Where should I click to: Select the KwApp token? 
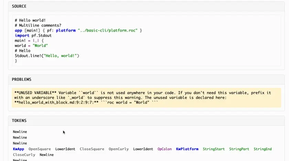coord(19,149)
